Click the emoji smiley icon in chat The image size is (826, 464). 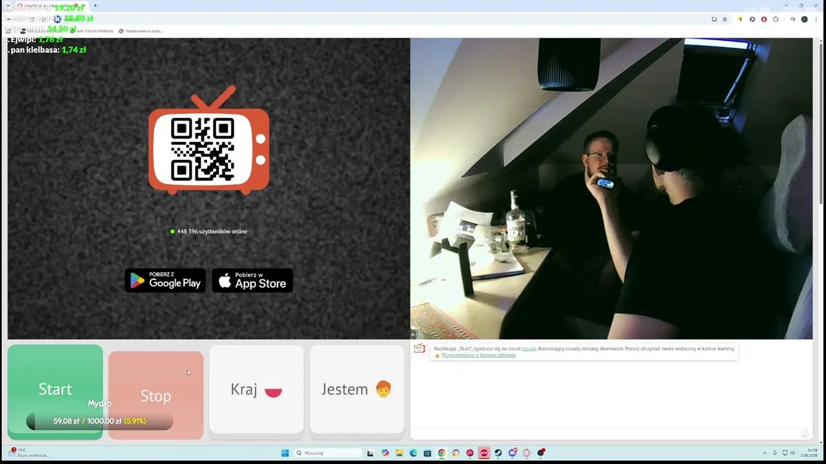pyautogui.click(x=805, y=434)
